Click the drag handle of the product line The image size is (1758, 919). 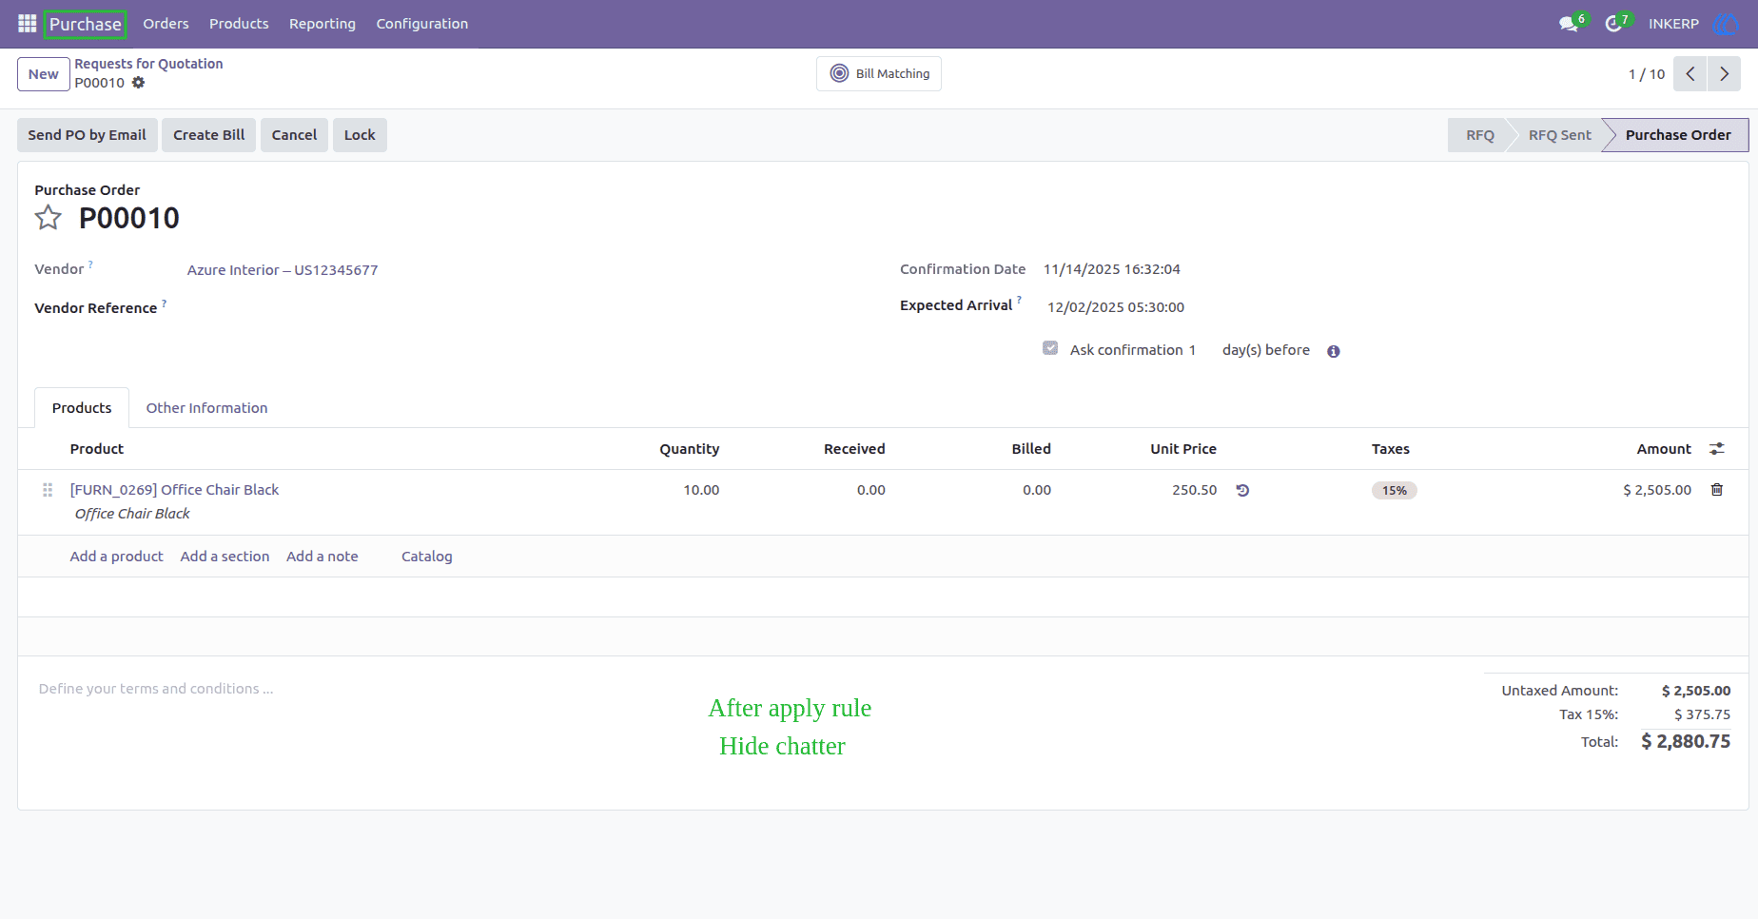coord(48,490)
